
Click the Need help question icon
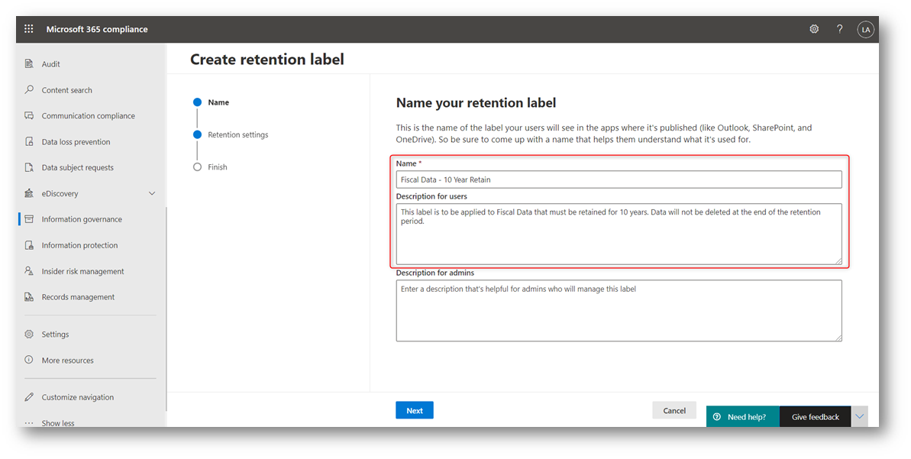pyautogui.click(x=717, y=416)
